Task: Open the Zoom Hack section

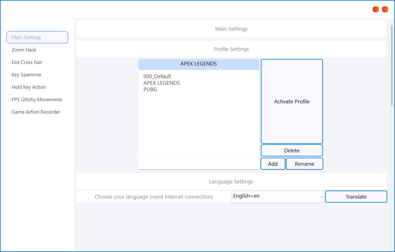Action: coord(24,50)
